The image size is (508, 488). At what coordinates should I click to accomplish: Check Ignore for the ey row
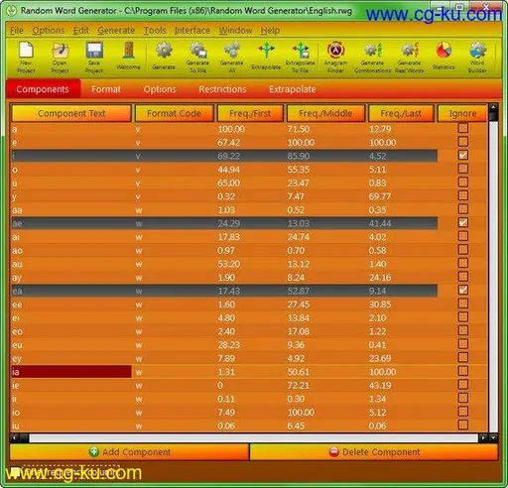coord(463,357)
